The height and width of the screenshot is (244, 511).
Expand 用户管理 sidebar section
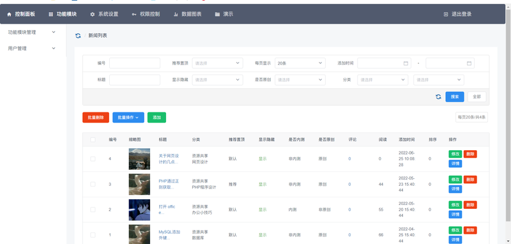coord(32,48)
